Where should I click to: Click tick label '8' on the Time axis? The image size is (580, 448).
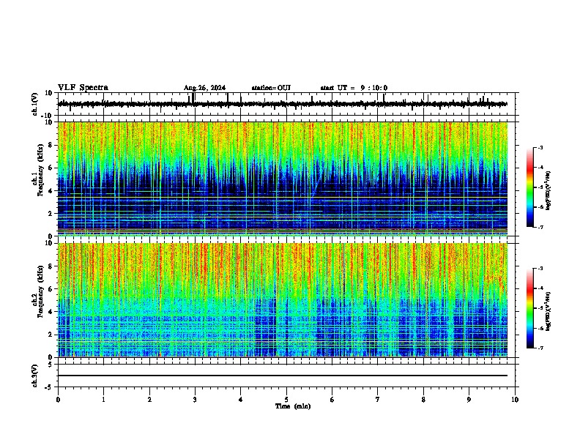coord(423,400)
